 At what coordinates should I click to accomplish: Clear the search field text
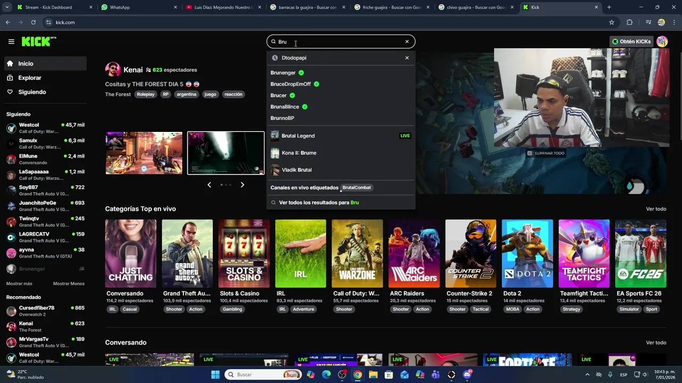pyautogui.click(x=407, y=41)
